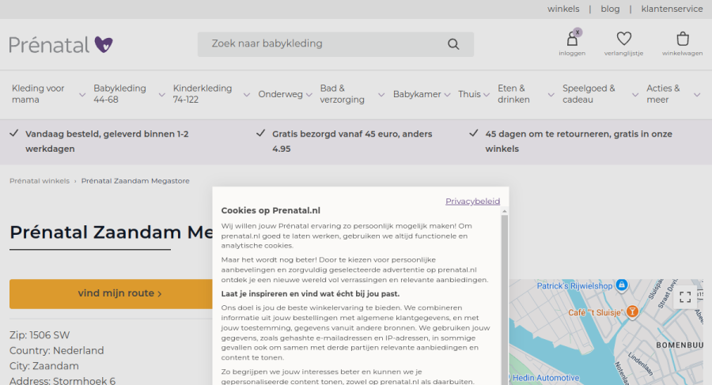Expand Kleding voor mama menu chevron
This screenshot has height=385, width=712.
(82, 95)
